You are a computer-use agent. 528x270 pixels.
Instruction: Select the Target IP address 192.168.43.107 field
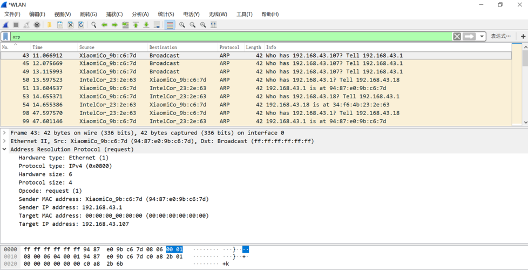[x=74, y=224]
